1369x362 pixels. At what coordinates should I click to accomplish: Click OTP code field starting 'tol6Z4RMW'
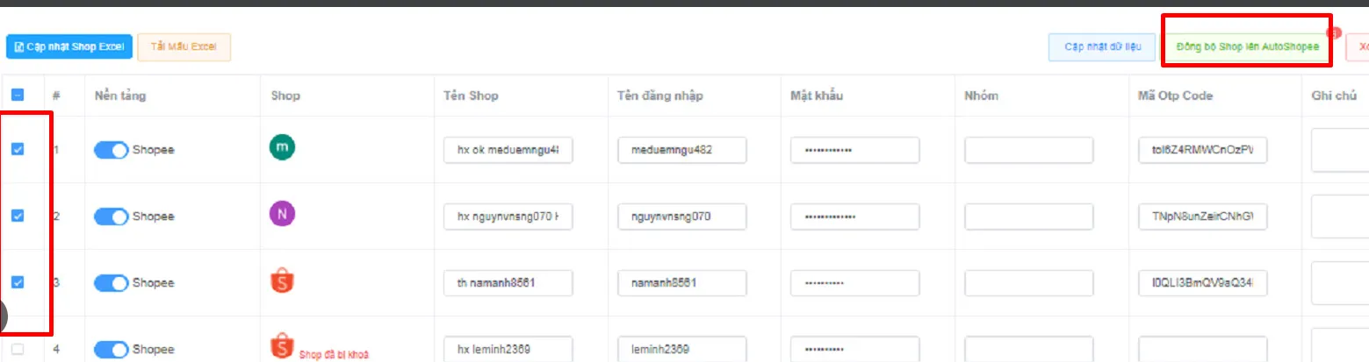[x=1203, y=150]
